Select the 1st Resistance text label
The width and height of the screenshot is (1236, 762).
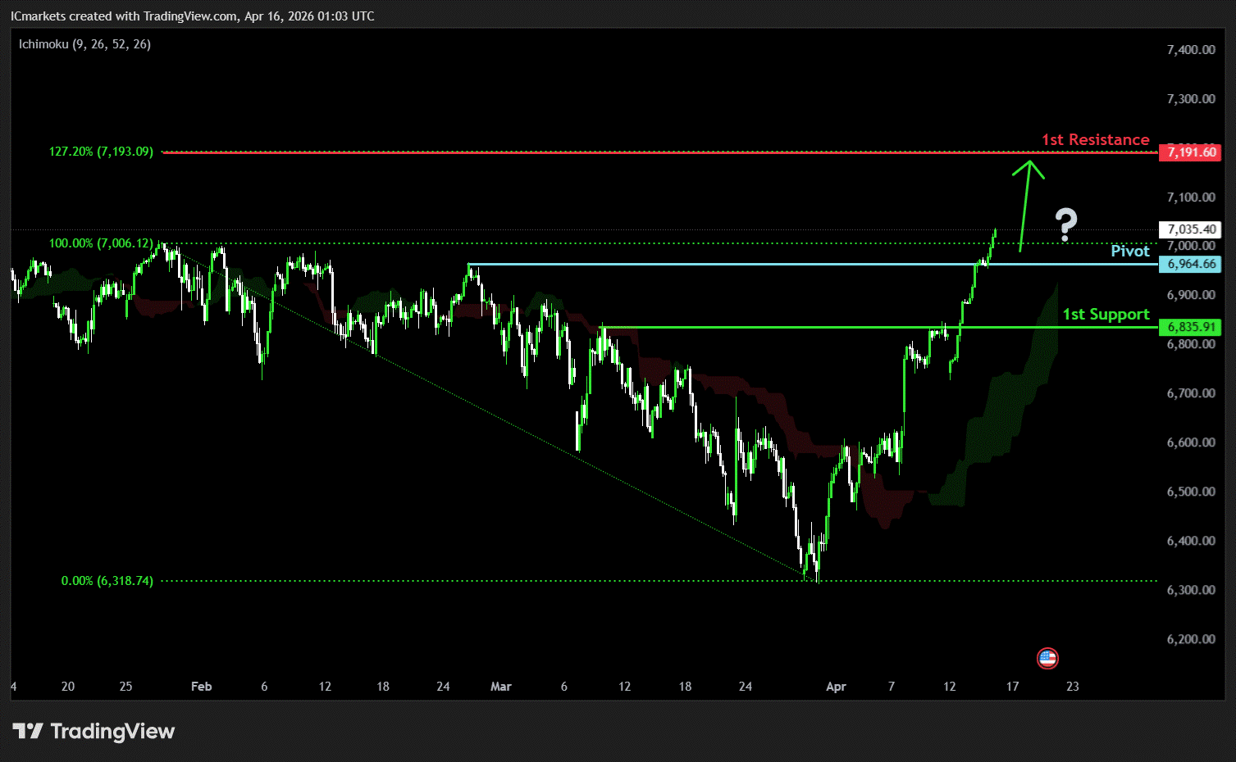(x=1095, y=139)
